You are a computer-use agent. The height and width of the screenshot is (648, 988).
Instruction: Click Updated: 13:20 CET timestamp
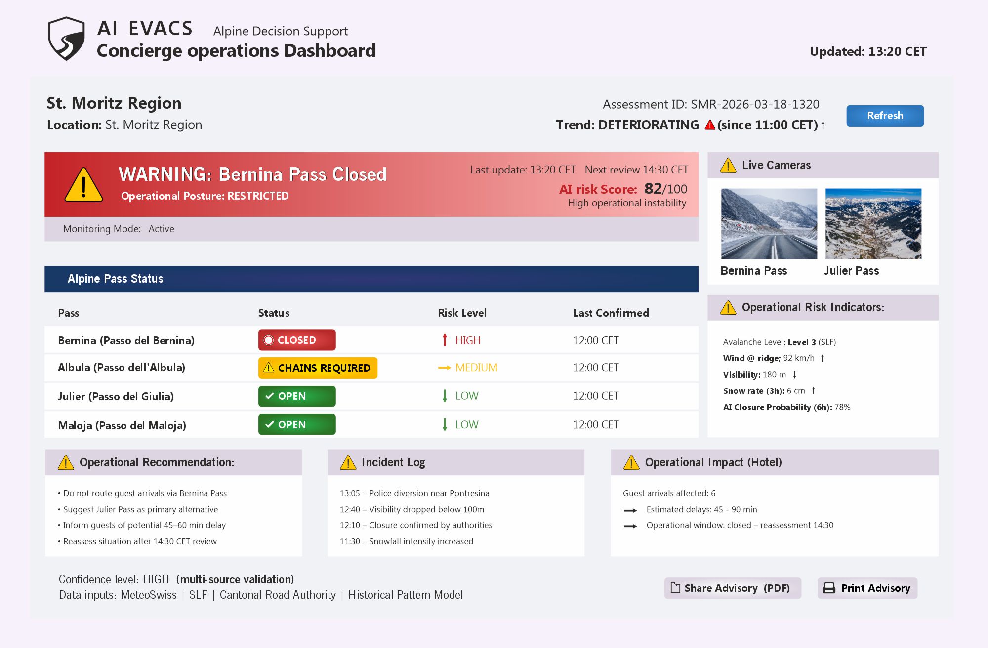(x=868, y=51)
